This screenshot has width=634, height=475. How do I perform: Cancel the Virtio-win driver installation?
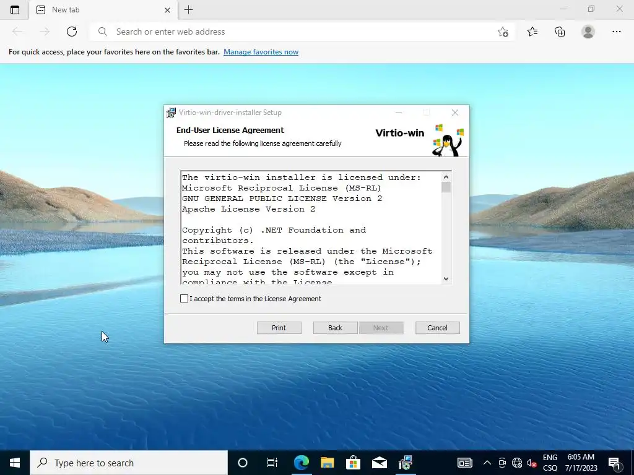438,328
